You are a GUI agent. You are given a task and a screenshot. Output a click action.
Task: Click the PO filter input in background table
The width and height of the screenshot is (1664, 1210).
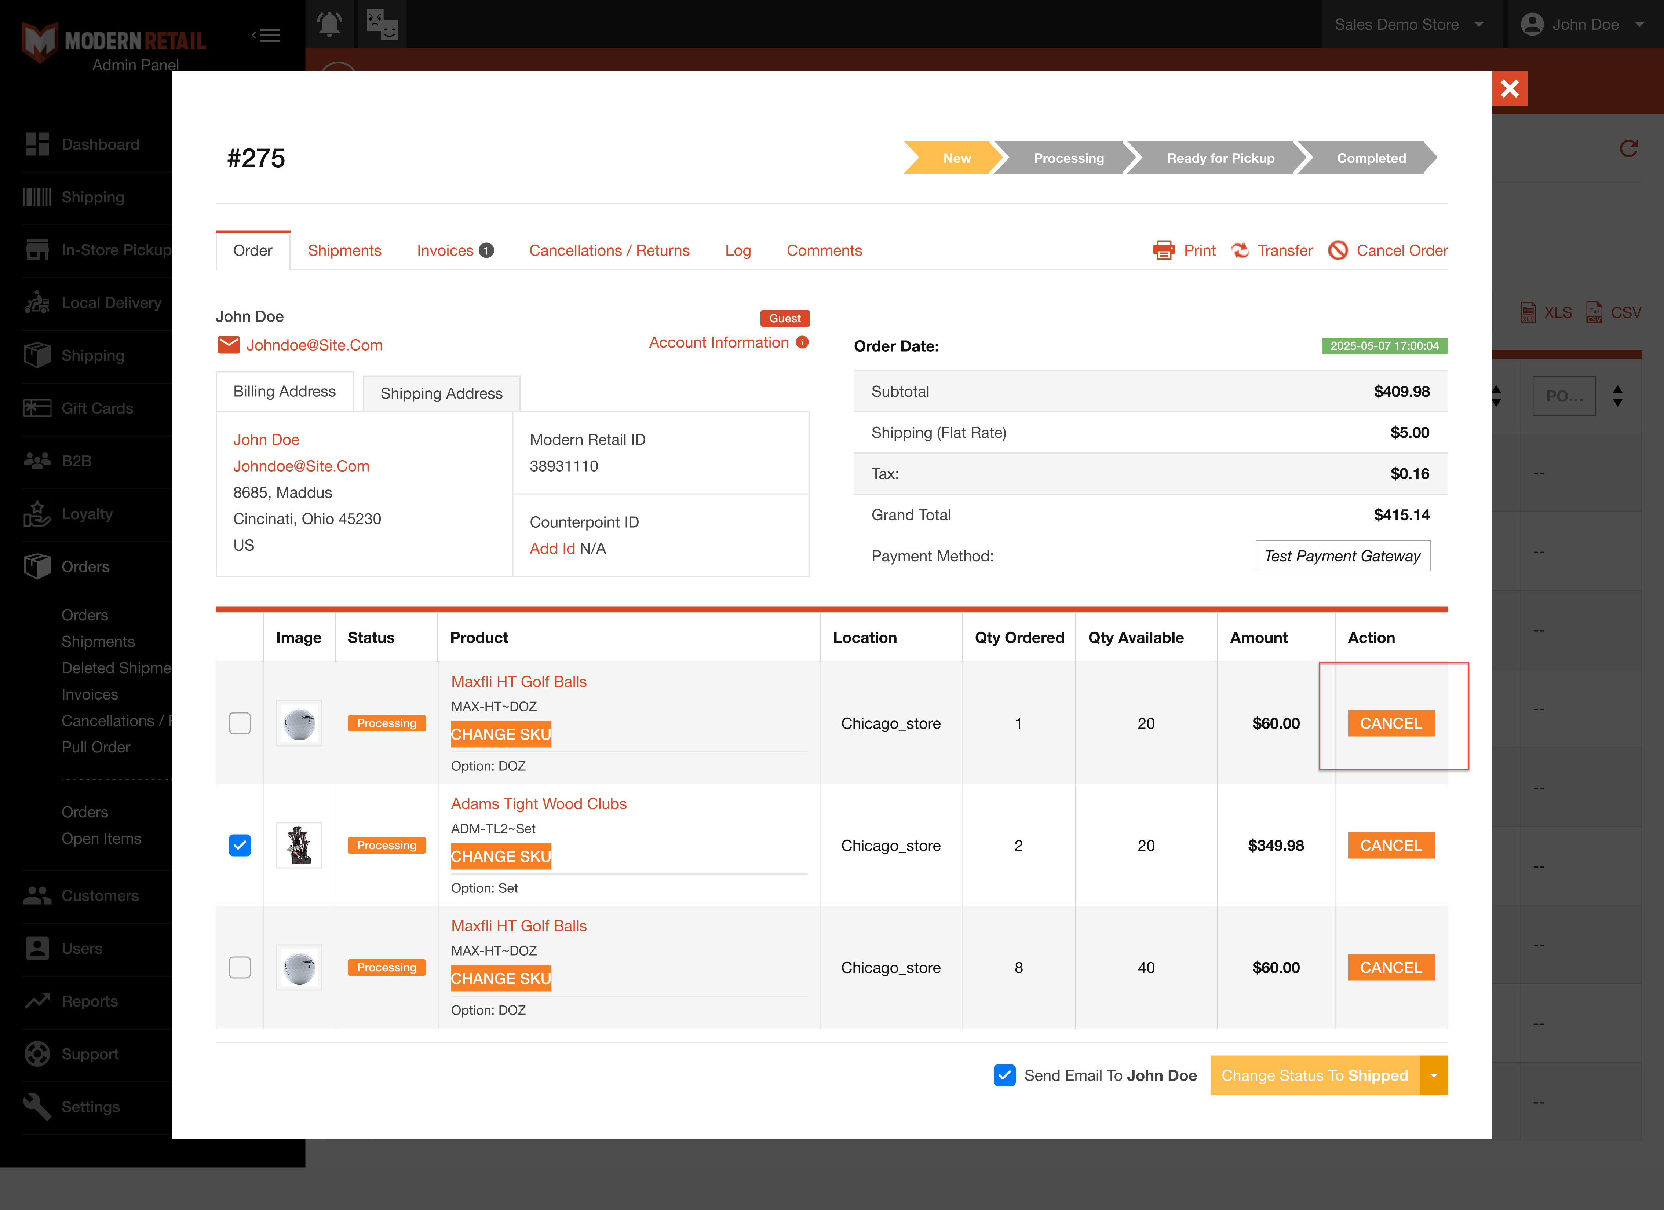[x=1563, y=396]
